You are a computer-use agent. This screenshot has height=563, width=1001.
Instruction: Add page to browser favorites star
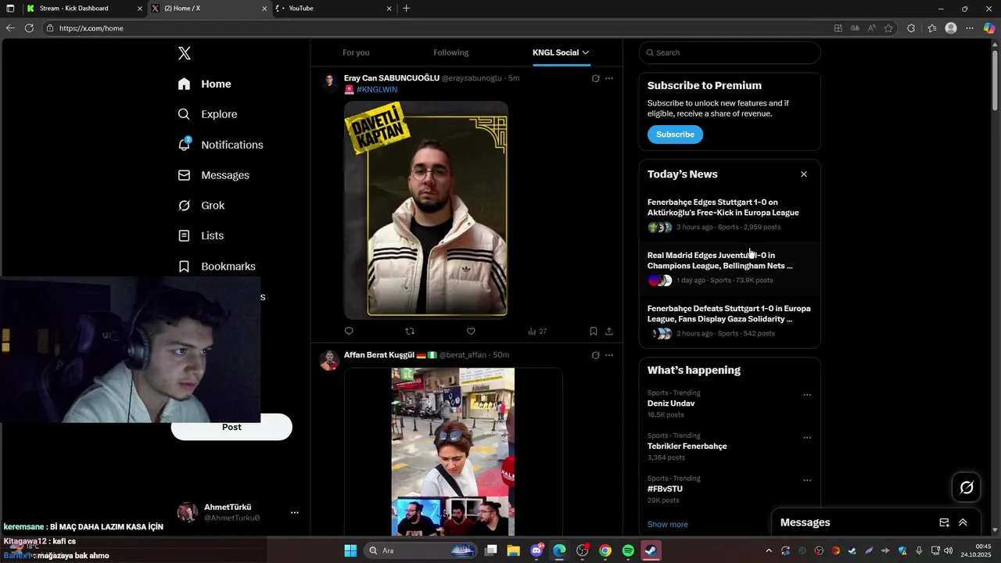coord(888,28)
